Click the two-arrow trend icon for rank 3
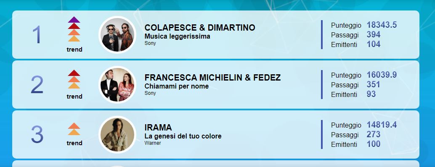 click(74, 129)
